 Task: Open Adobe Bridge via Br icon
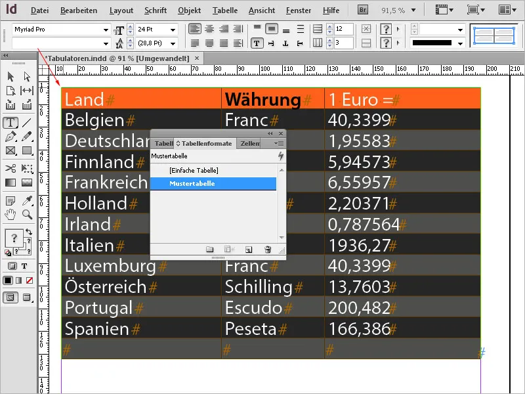pos(363,10)
